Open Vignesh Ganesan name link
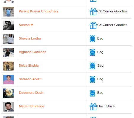The height and width of the screenshot is (118, 134). coord(33,52)
